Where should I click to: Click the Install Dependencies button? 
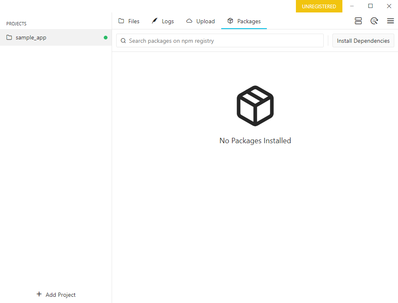point(363,41)
